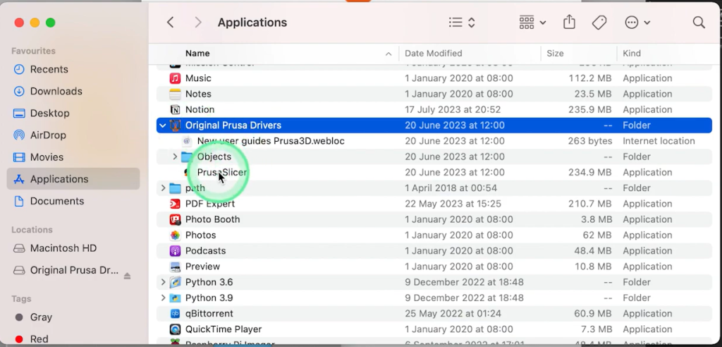Open the Group By grid dropdown

(x=532, y=23)
